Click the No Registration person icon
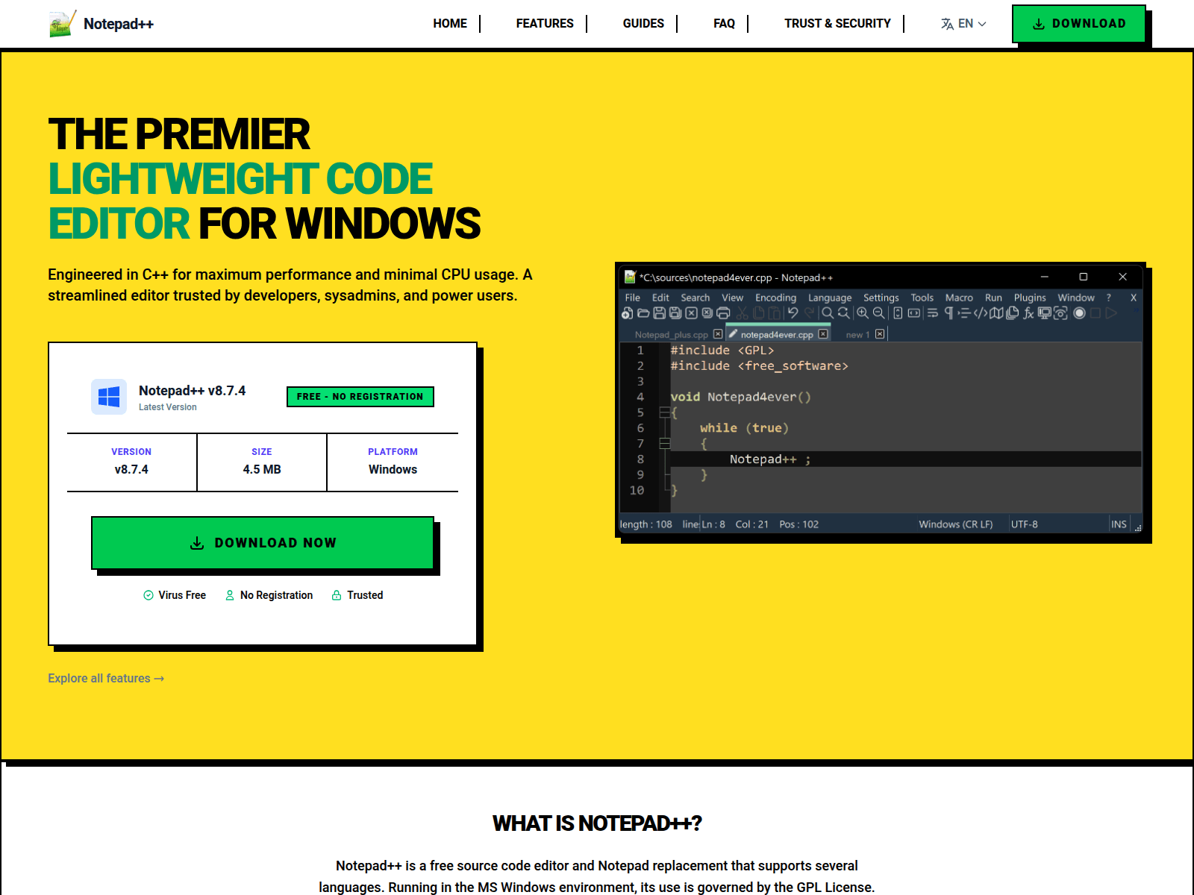This screenshot has height=895, width=1194. 230,595
